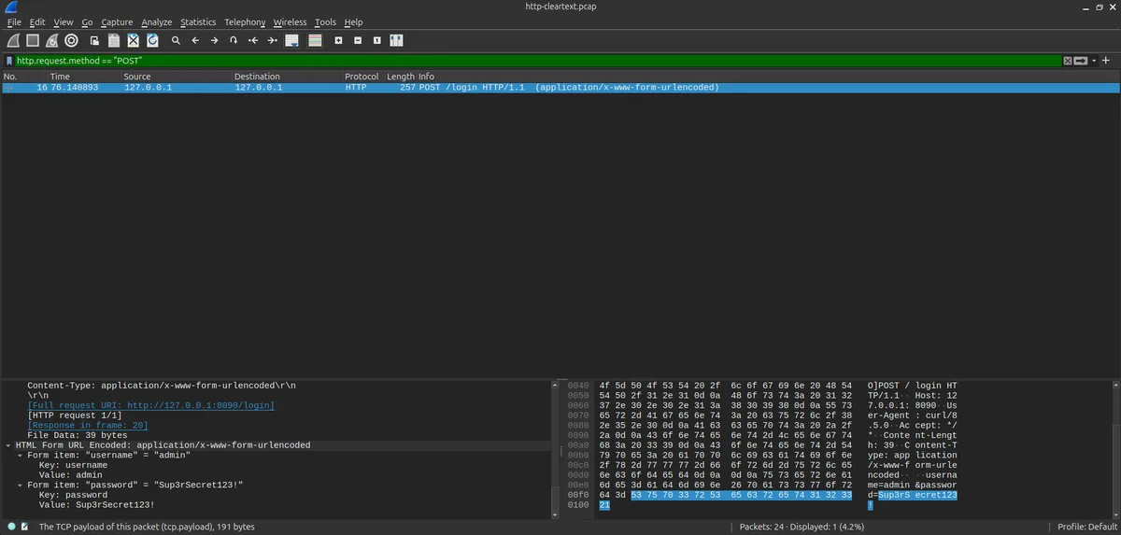Sort by the Destination column header
This screenshot has height=535, width=1121.
(286, 77)
